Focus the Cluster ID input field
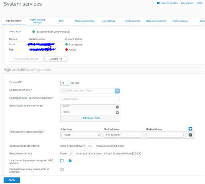 [65, 83]
